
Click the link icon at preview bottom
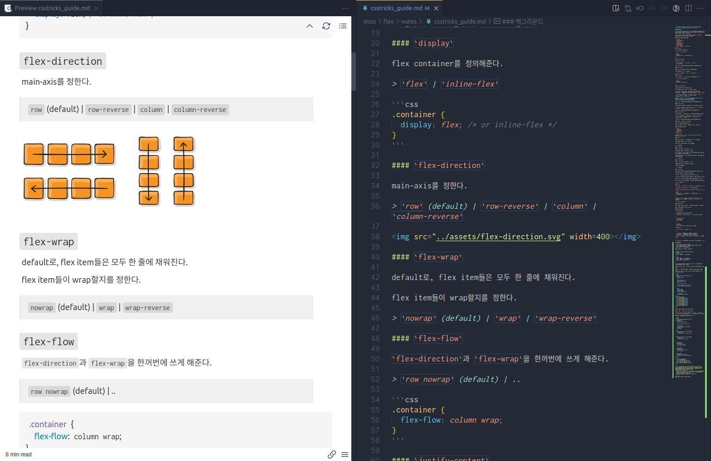tap(332, 455)
